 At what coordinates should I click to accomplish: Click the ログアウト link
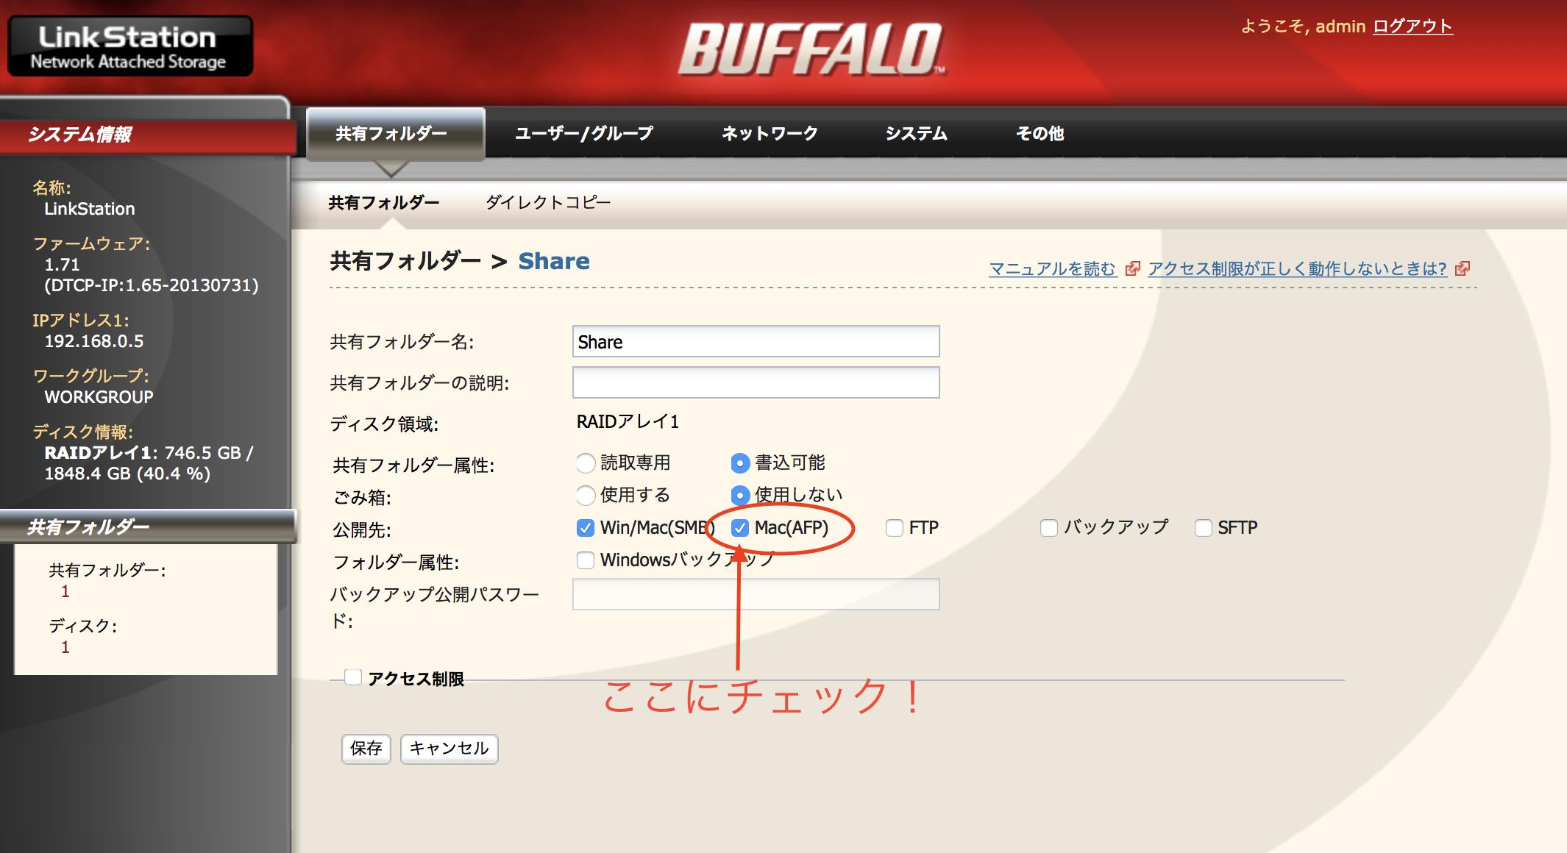pyautogui.click(x=1413, y=26)
